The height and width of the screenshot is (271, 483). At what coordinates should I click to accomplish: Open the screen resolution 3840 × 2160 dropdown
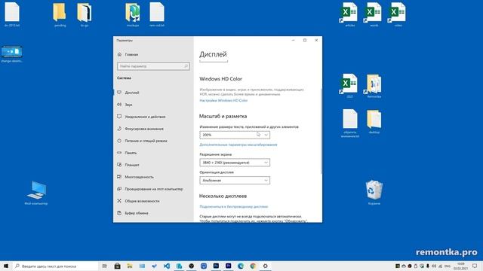coord(235,163)
